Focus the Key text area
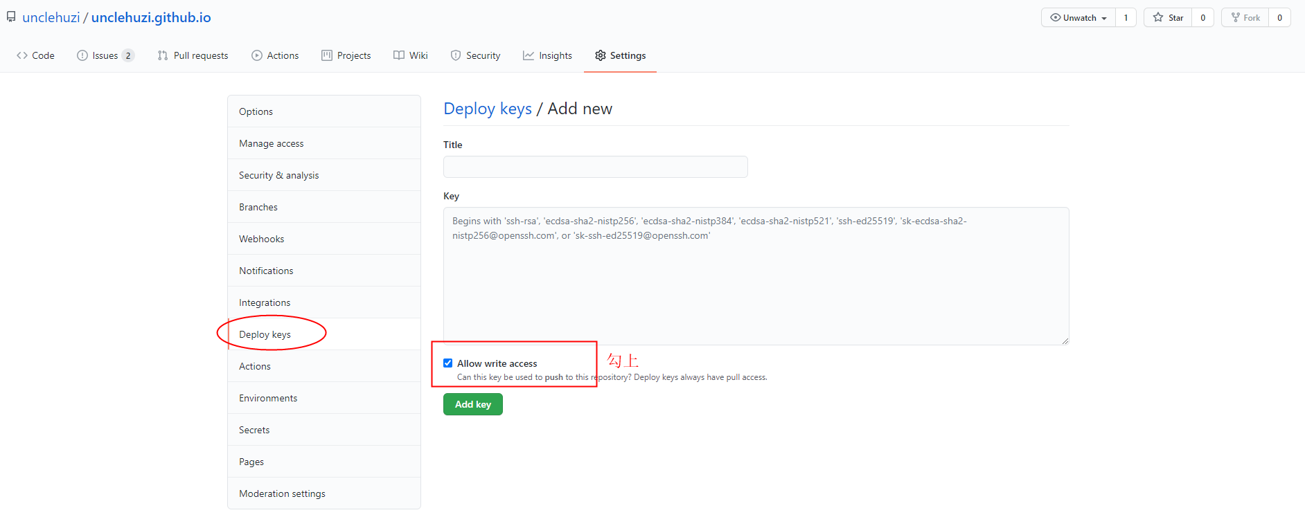The image size is (1305, 517). 756,276
